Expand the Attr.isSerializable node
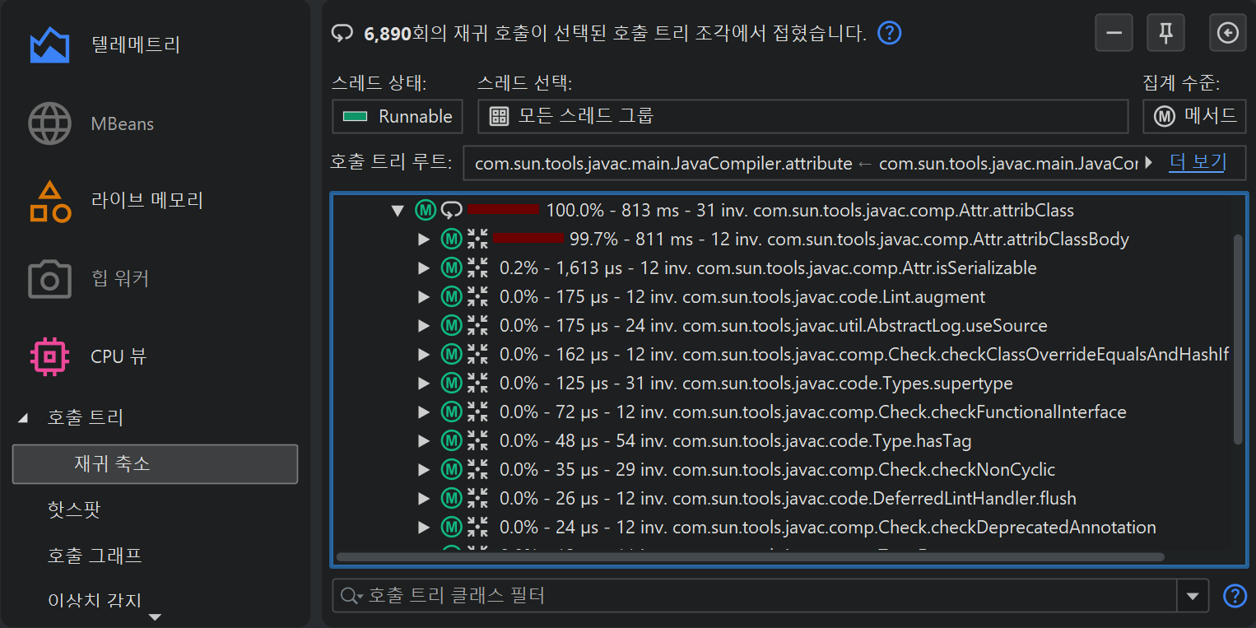The height and width of the screenshot is (628, 1256). pos(424,268)
